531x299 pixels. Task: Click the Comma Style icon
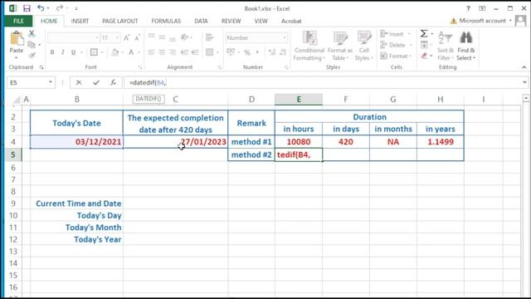coord(257,52)
